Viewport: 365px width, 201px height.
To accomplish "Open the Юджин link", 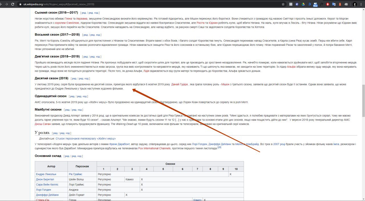I will pyautogui.click(x=213, y=23).
